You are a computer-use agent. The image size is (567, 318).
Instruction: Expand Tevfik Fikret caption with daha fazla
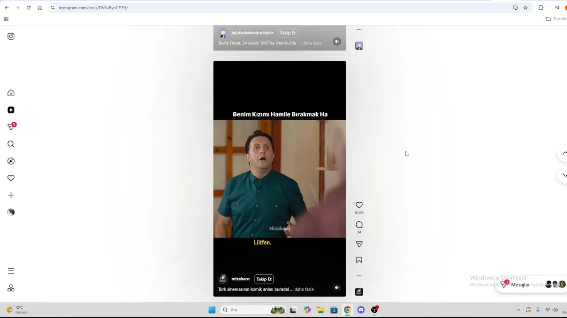tap(312, 43)
